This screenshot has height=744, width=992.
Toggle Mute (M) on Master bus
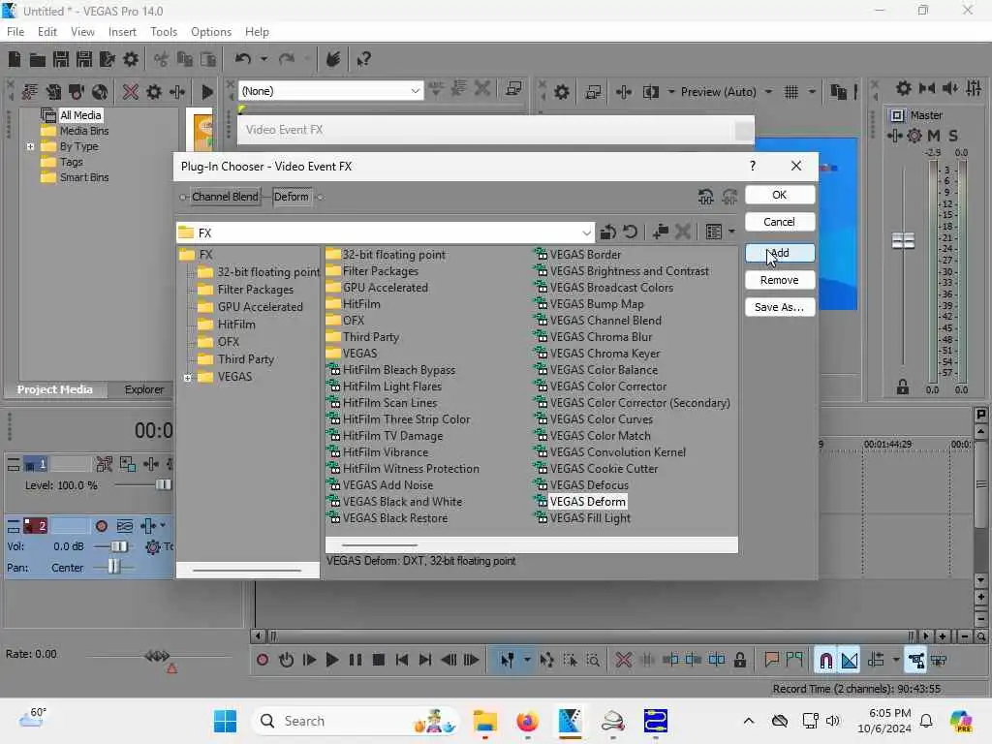point(933,136)
